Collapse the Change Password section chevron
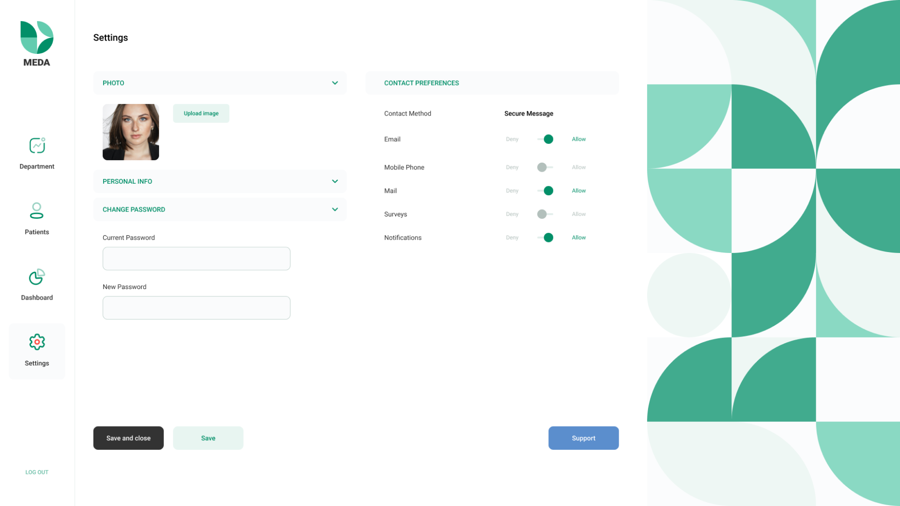This screenshot has height=506, width=900. point(335,209)
